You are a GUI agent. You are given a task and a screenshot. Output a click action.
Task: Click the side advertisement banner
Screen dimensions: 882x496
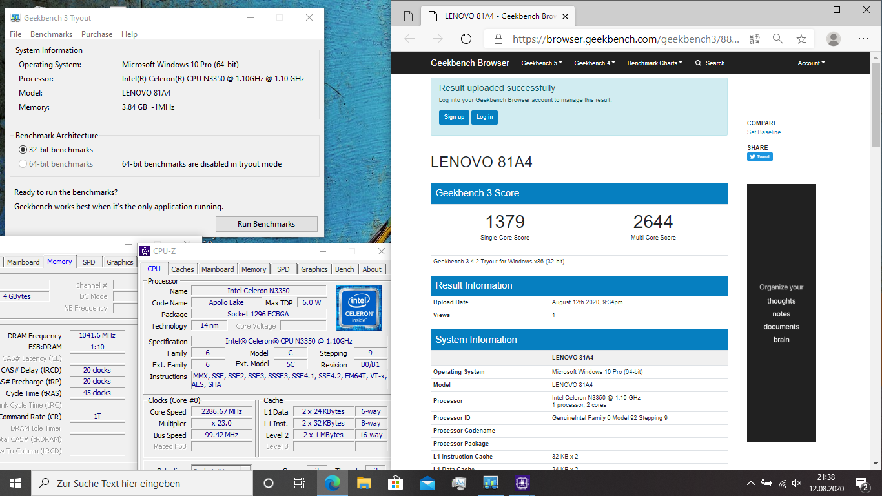[781, 313]
